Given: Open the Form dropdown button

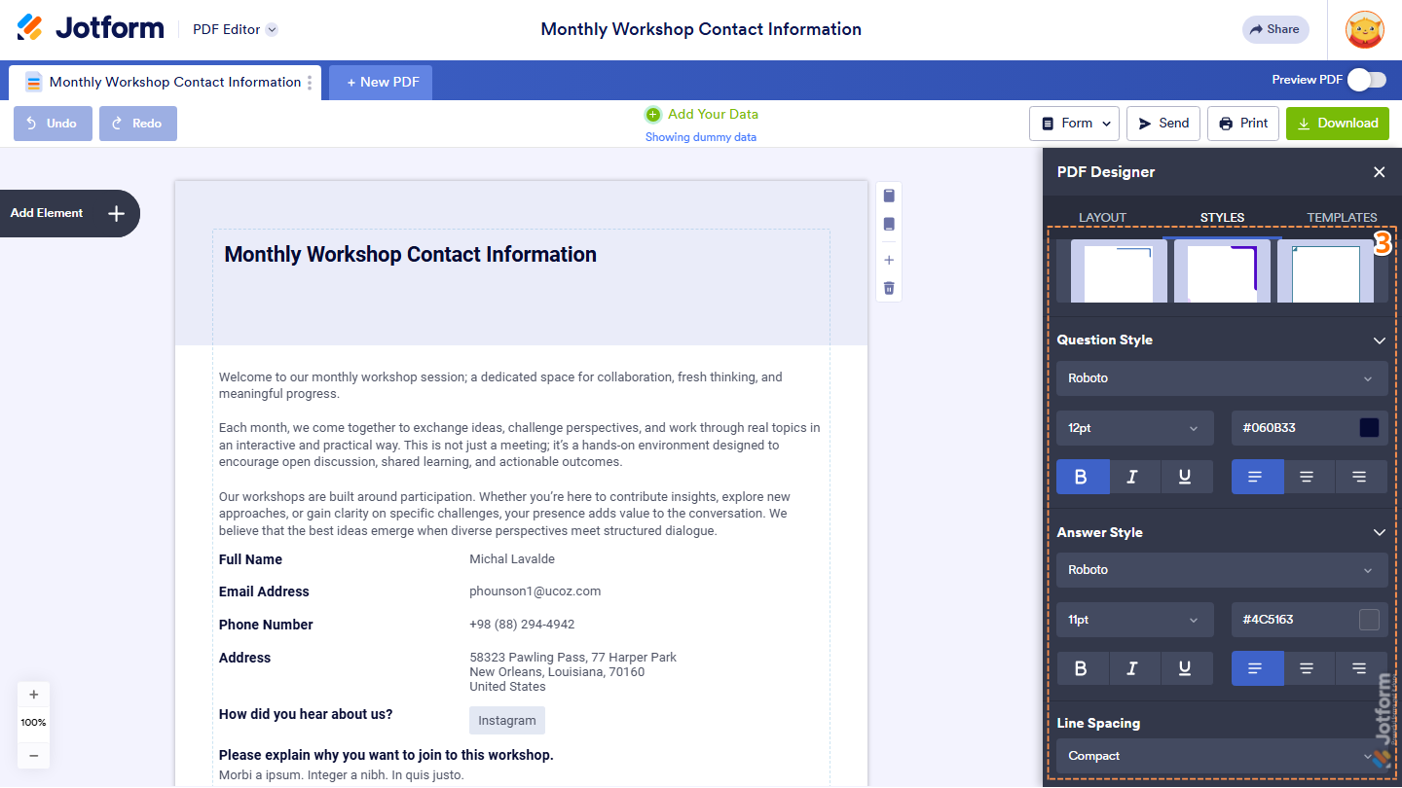Looking at the screenshot, I should (1074, 124).
